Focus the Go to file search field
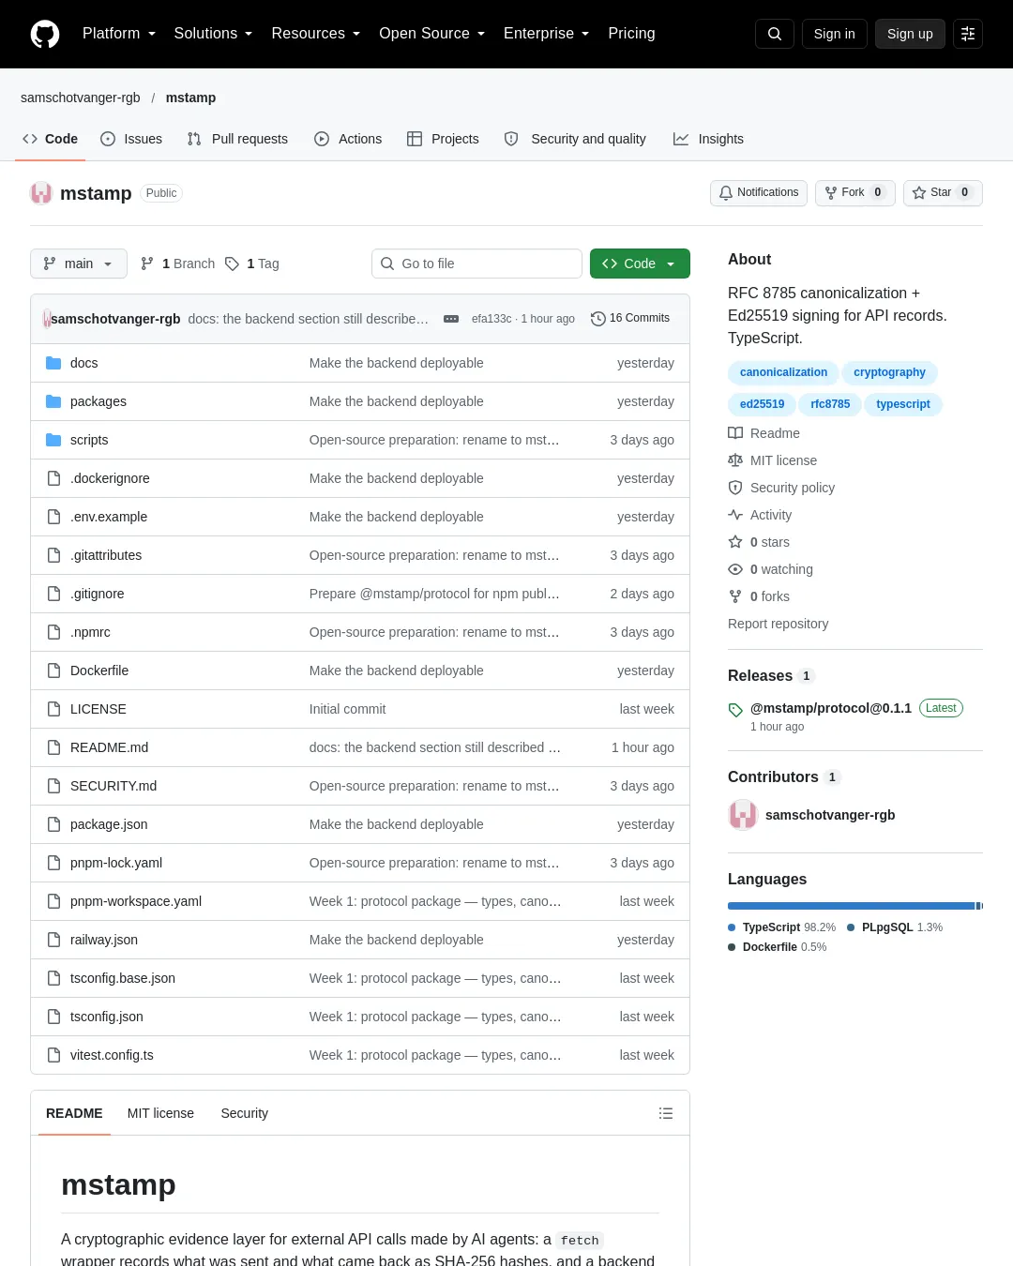Image resolution: width=1013 pixels, height=1266 pixels. tap(476, 264)
